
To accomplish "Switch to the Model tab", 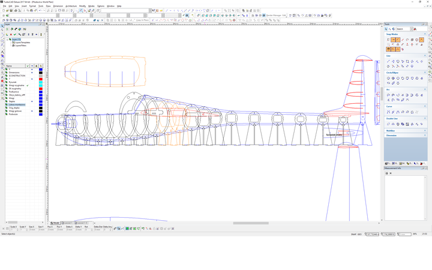I will coord(55,223).
